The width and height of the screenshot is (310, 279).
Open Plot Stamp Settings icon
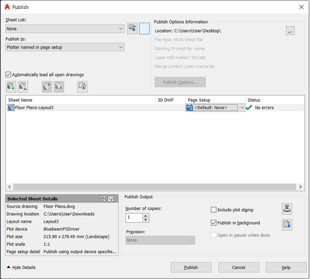tap(287, 209)
